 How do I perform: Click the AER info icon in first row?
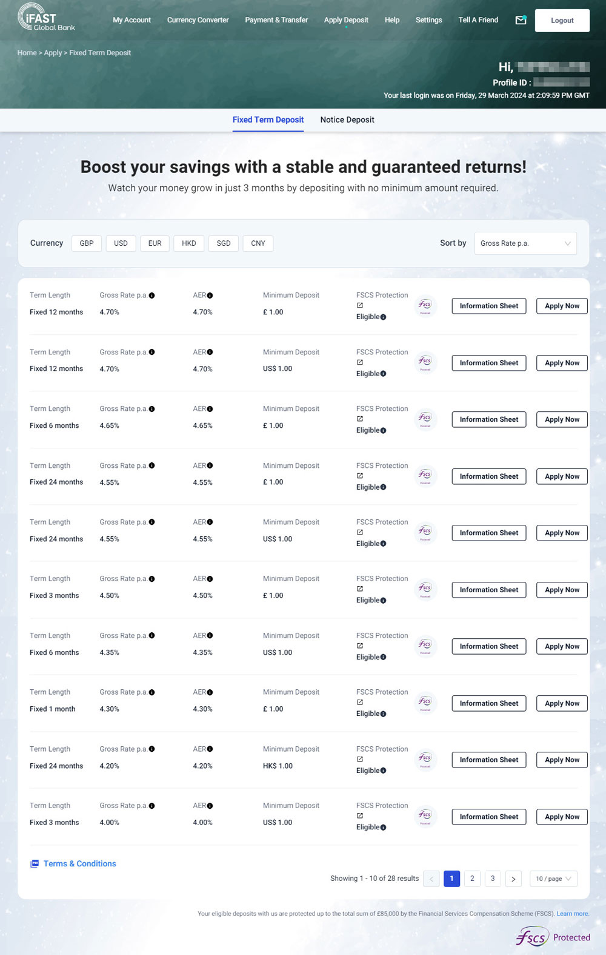point(210,295)
